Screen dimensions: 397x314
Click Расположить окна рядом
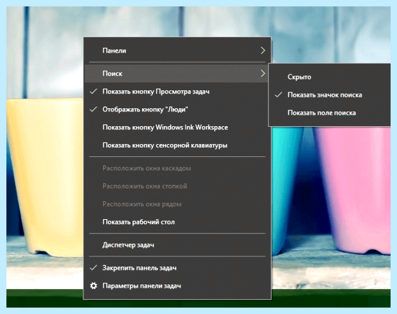(177, 204)
